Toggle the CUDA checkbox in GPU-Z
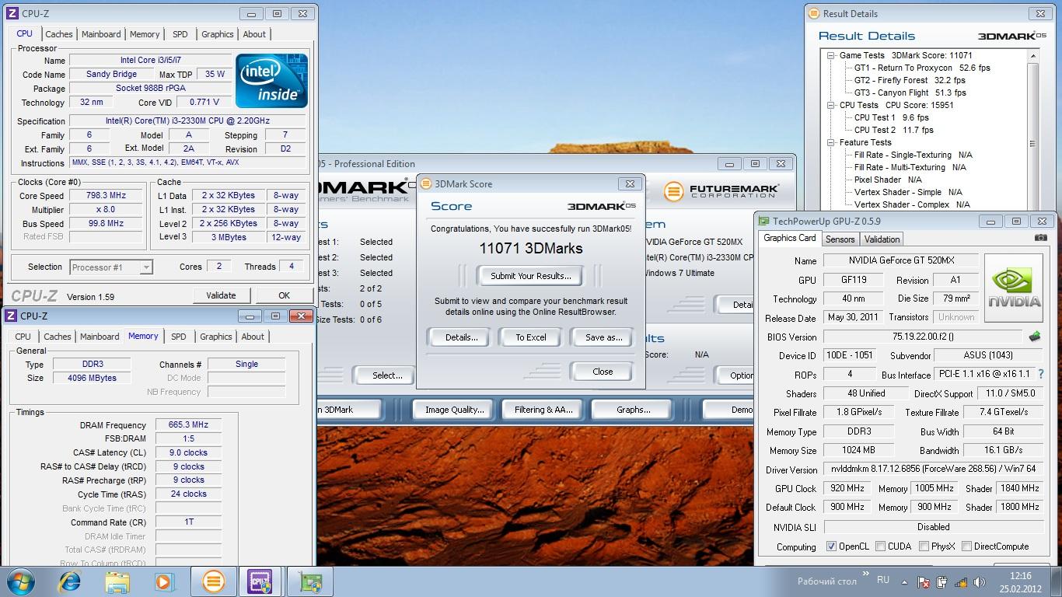This screenshot has height=597, width=1062. (881, 546)
